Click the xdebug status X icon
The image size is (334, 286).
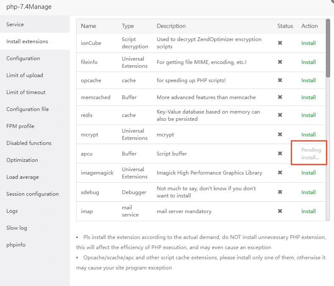[x=280, y=192]
